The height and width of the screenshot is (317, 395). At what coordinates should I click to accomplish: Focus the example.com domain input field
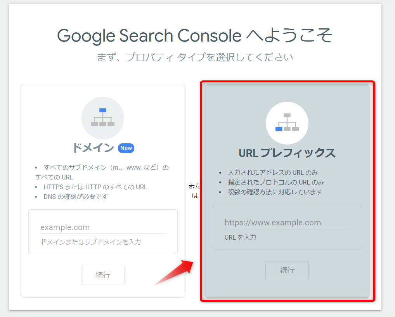pos(103,227)
